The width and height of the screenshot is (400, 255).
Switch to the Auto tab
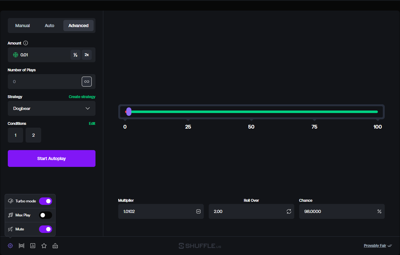pos(49,26)
